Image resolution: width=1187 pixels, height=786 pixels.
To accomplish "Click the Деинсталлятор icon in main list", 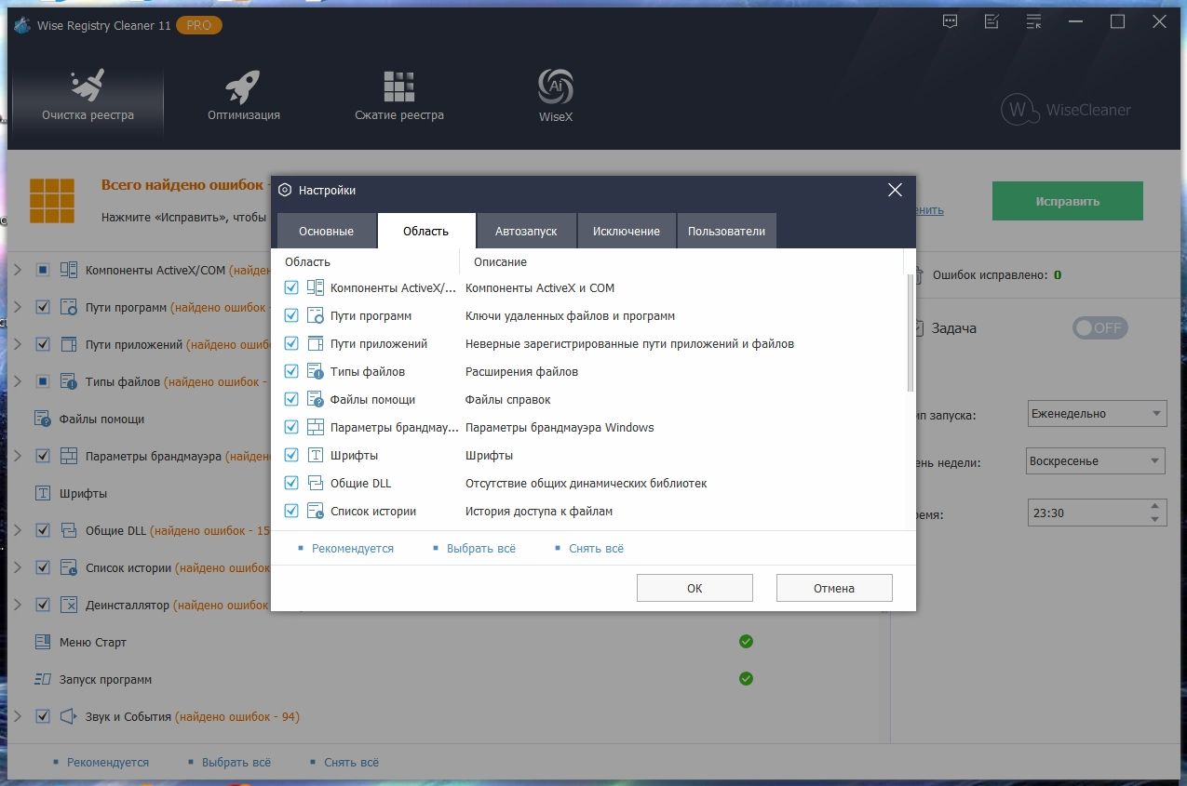I will (69, 605).
